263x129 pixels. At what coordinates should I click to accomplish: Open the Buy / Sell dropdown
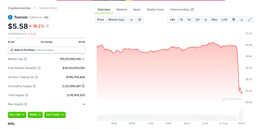pyautogui.click(x=17, y=115)
